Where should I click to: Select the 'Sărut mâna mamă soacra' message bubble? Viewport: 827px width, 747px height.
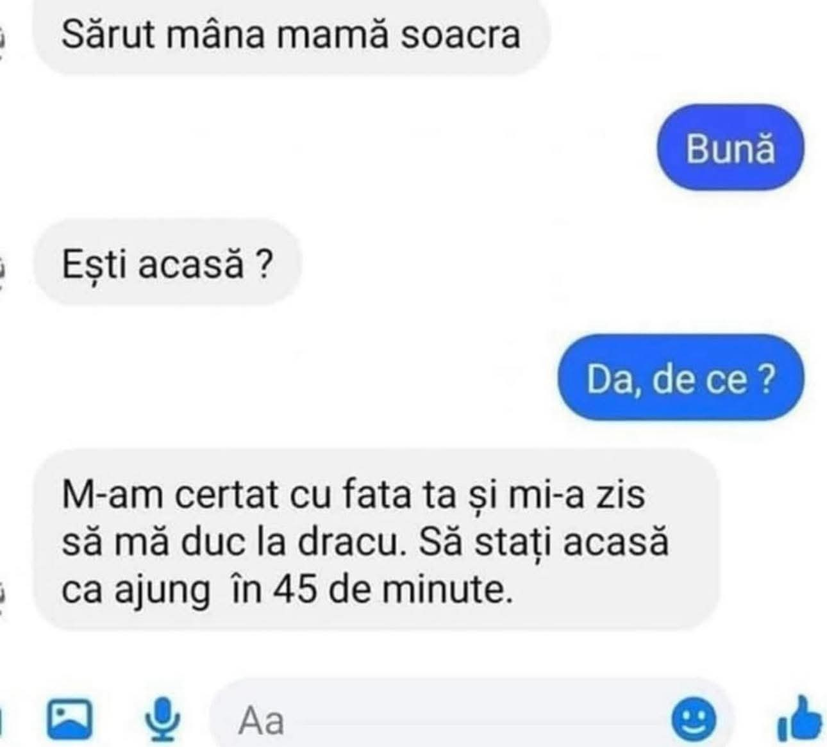[x=292, y=36]
